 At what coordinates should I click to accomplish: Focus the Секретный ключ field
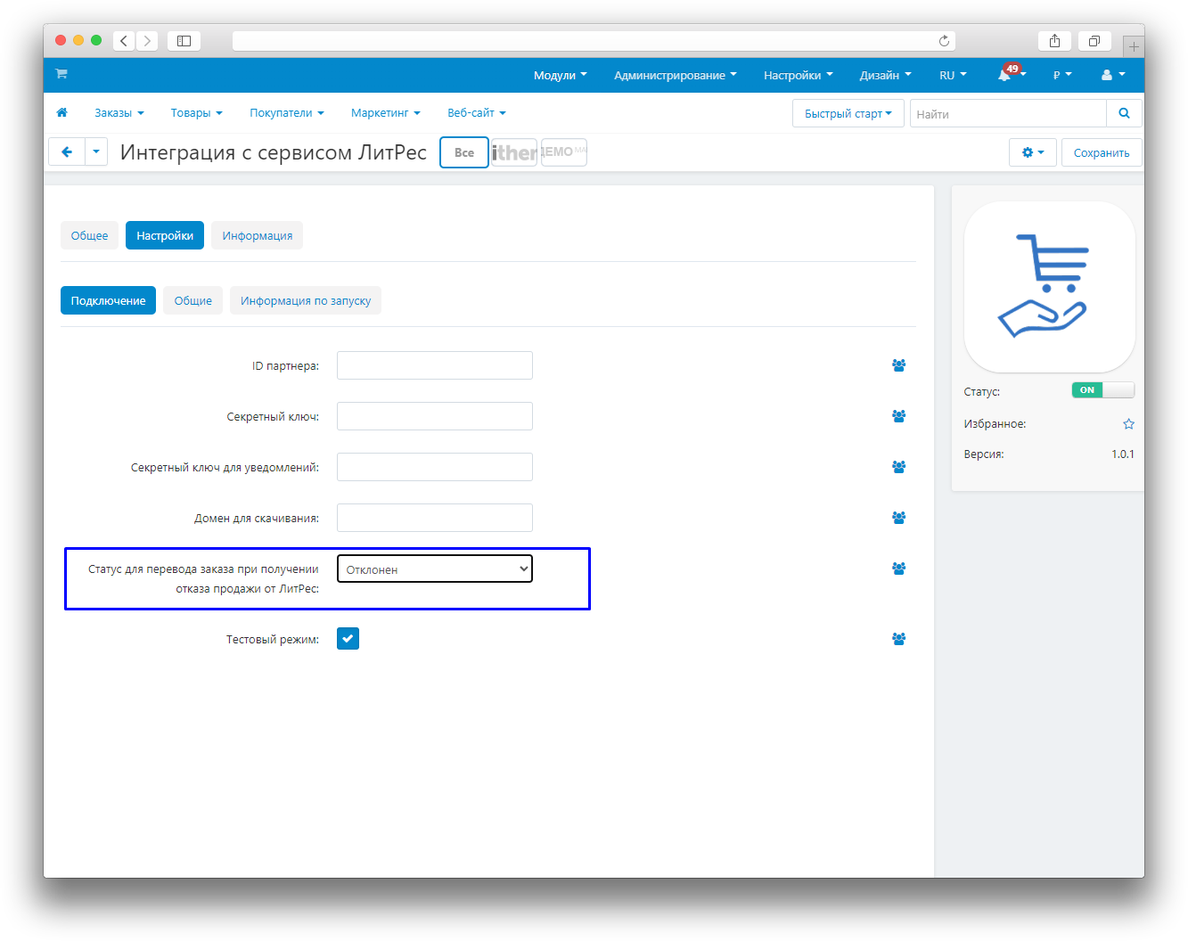coord(435,416)
